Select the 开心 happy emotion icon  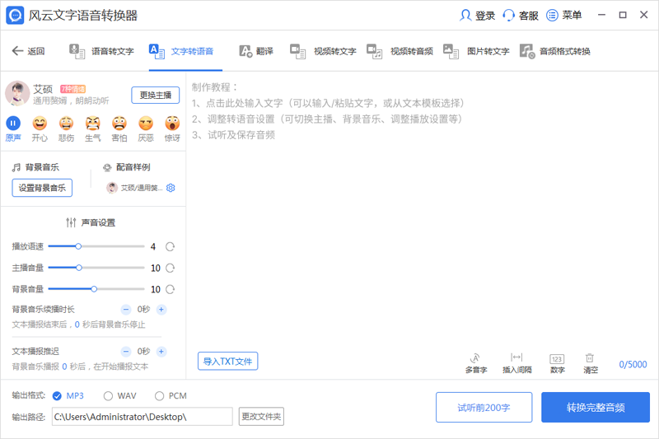pos(40,124)
